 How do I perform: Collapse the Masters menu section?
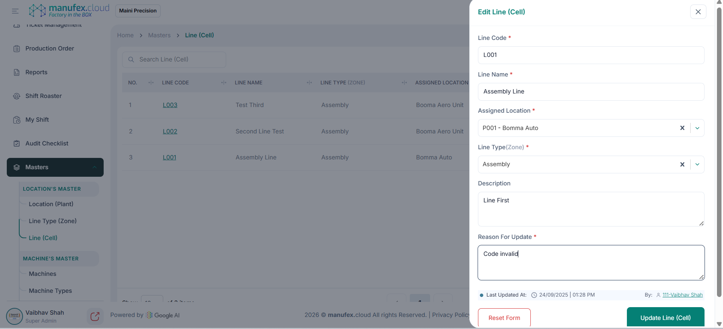(95, 167)
